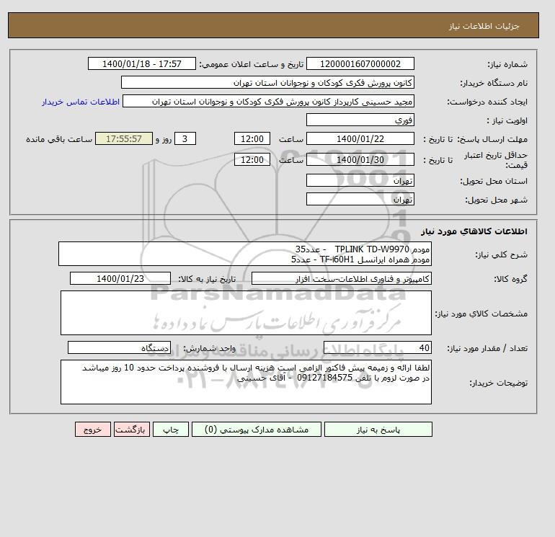
Task: Click the label توضیحات خریدار:
Action: pos(498,383)
